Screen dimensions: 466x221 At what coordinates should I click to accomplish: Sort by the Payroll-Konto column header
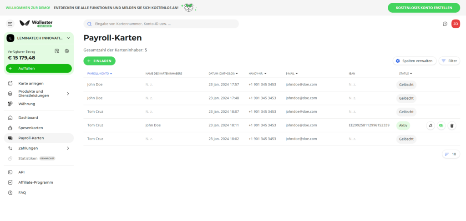(99, 73)
